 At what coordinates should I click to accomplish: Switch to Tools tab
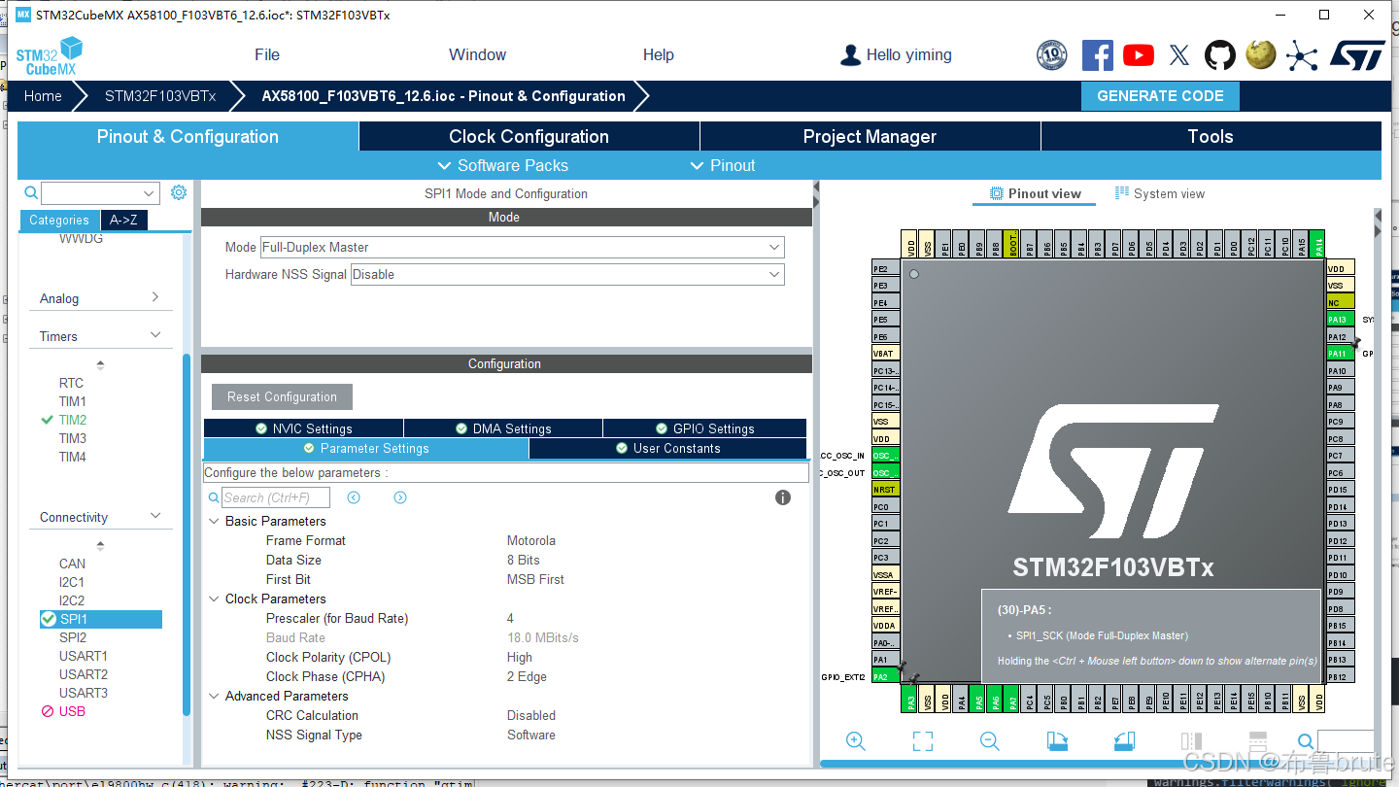(x=1211, y=136)
